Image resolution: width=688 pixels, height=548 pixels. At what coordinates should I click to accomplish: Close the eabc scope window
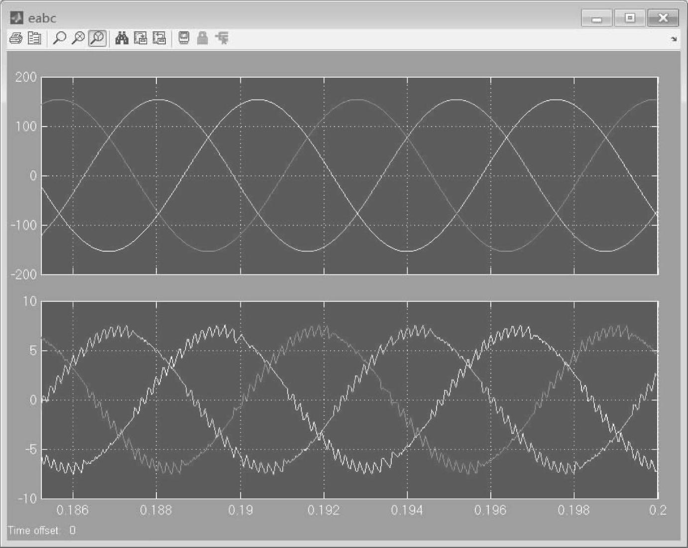[x=663, y=18]
